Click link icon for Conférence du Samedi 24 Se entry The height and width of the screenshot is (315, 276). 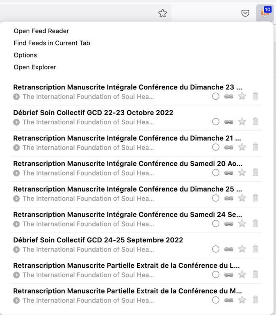(x=229, y=224)
